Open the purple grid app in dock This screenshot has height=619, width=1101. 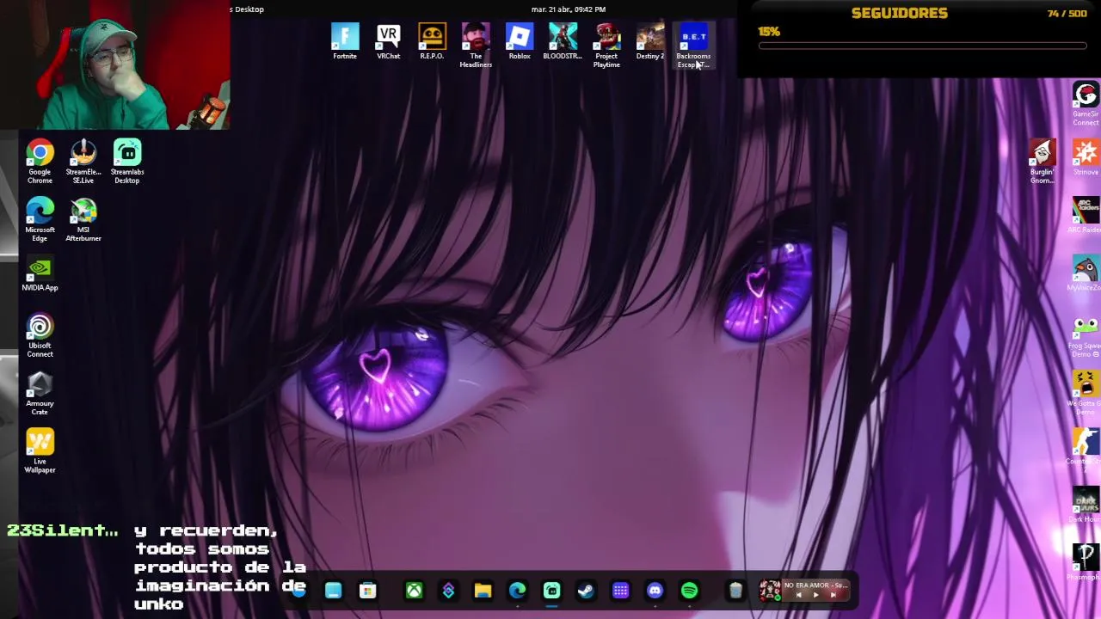[x=620, y=591]
